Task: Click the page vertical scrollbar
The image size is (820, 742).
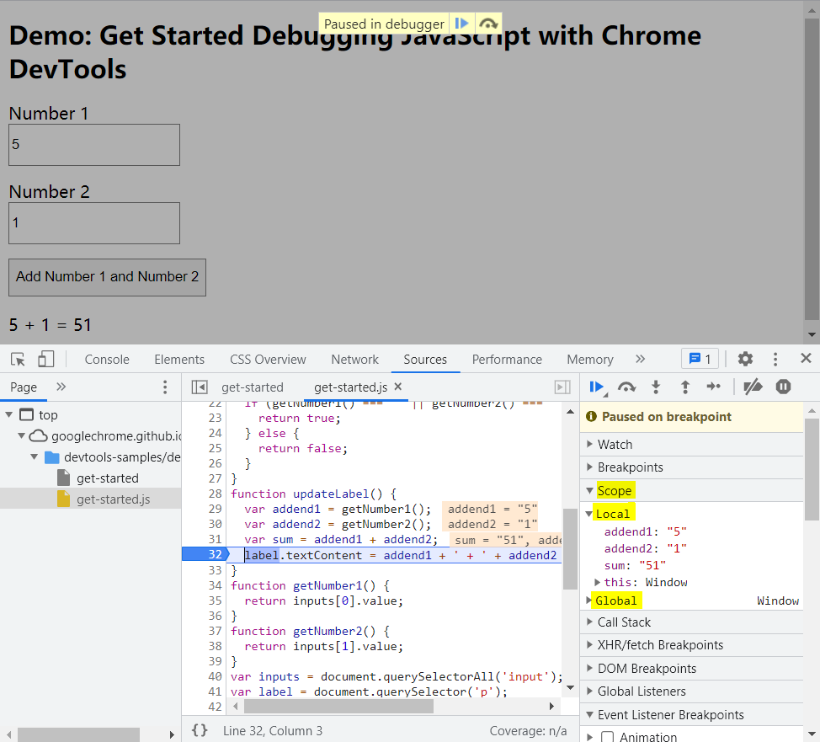Action: coord(811,168)
